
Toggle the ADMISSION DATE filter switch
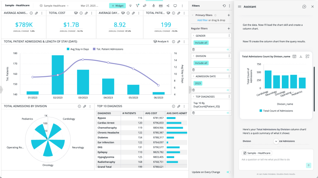coord(229,90)
